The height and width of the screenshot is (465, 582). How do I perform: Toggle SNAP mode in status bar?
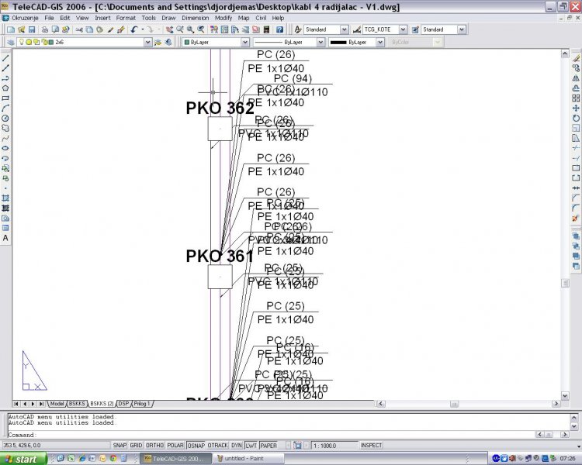click(120, 446)
